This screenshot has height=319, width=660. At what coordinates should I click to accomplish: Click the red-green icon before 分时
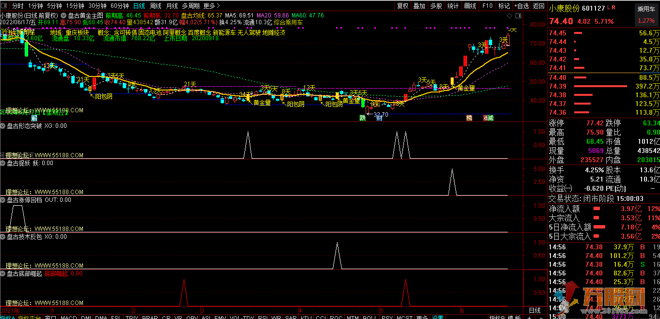(x=5, y=6)
